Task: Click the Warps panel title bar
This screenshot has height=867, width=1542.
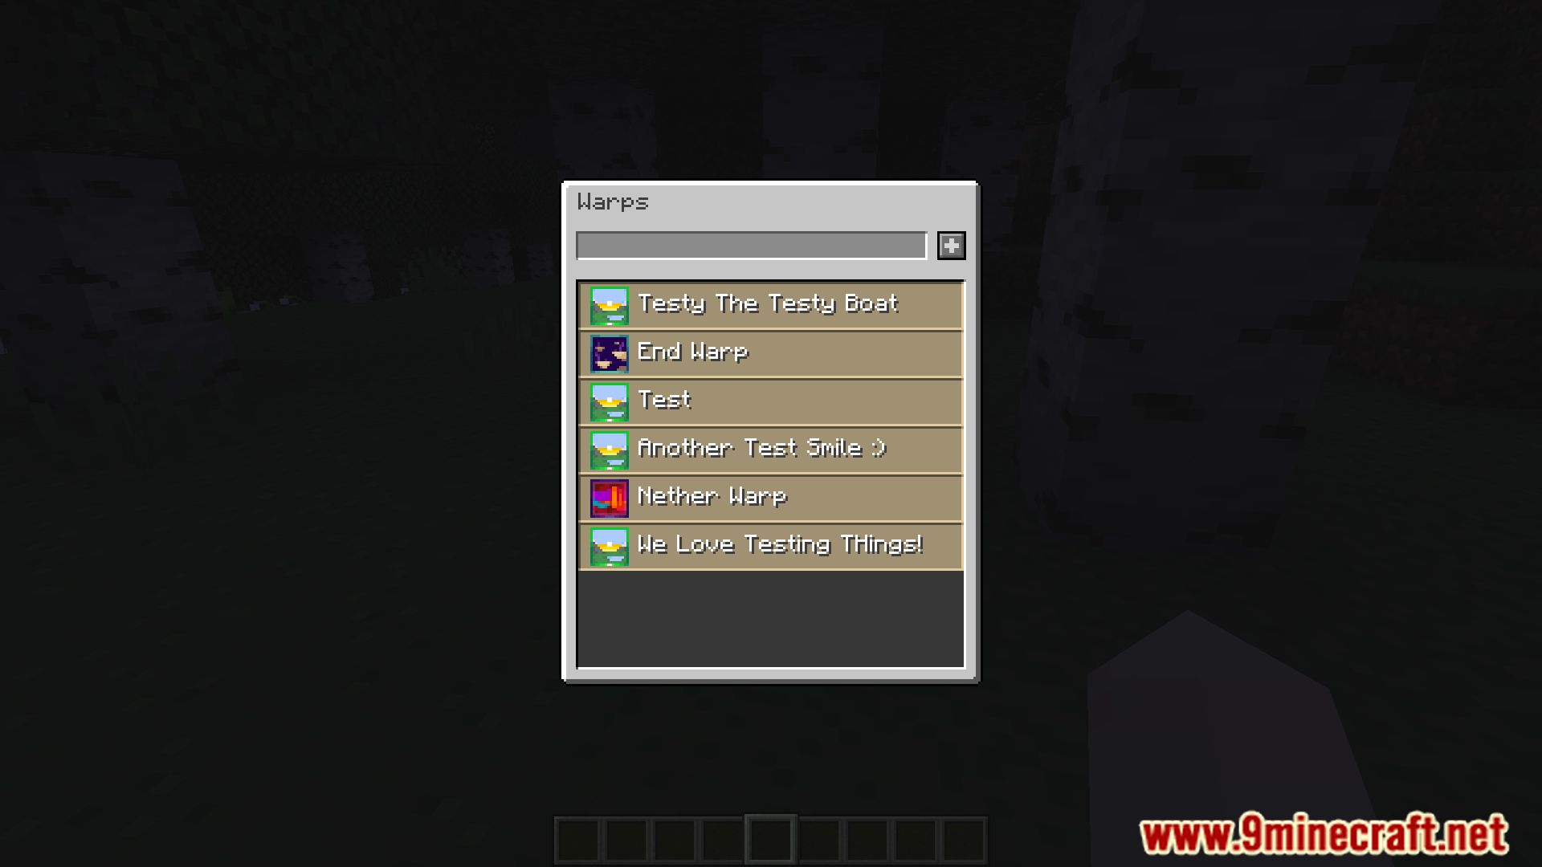Action: (769, 202)
